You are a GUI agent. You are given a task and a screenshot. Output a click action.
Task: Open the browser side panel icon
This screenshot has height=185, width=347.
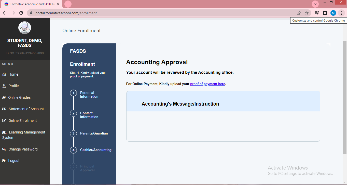click(x=325, y=13)
